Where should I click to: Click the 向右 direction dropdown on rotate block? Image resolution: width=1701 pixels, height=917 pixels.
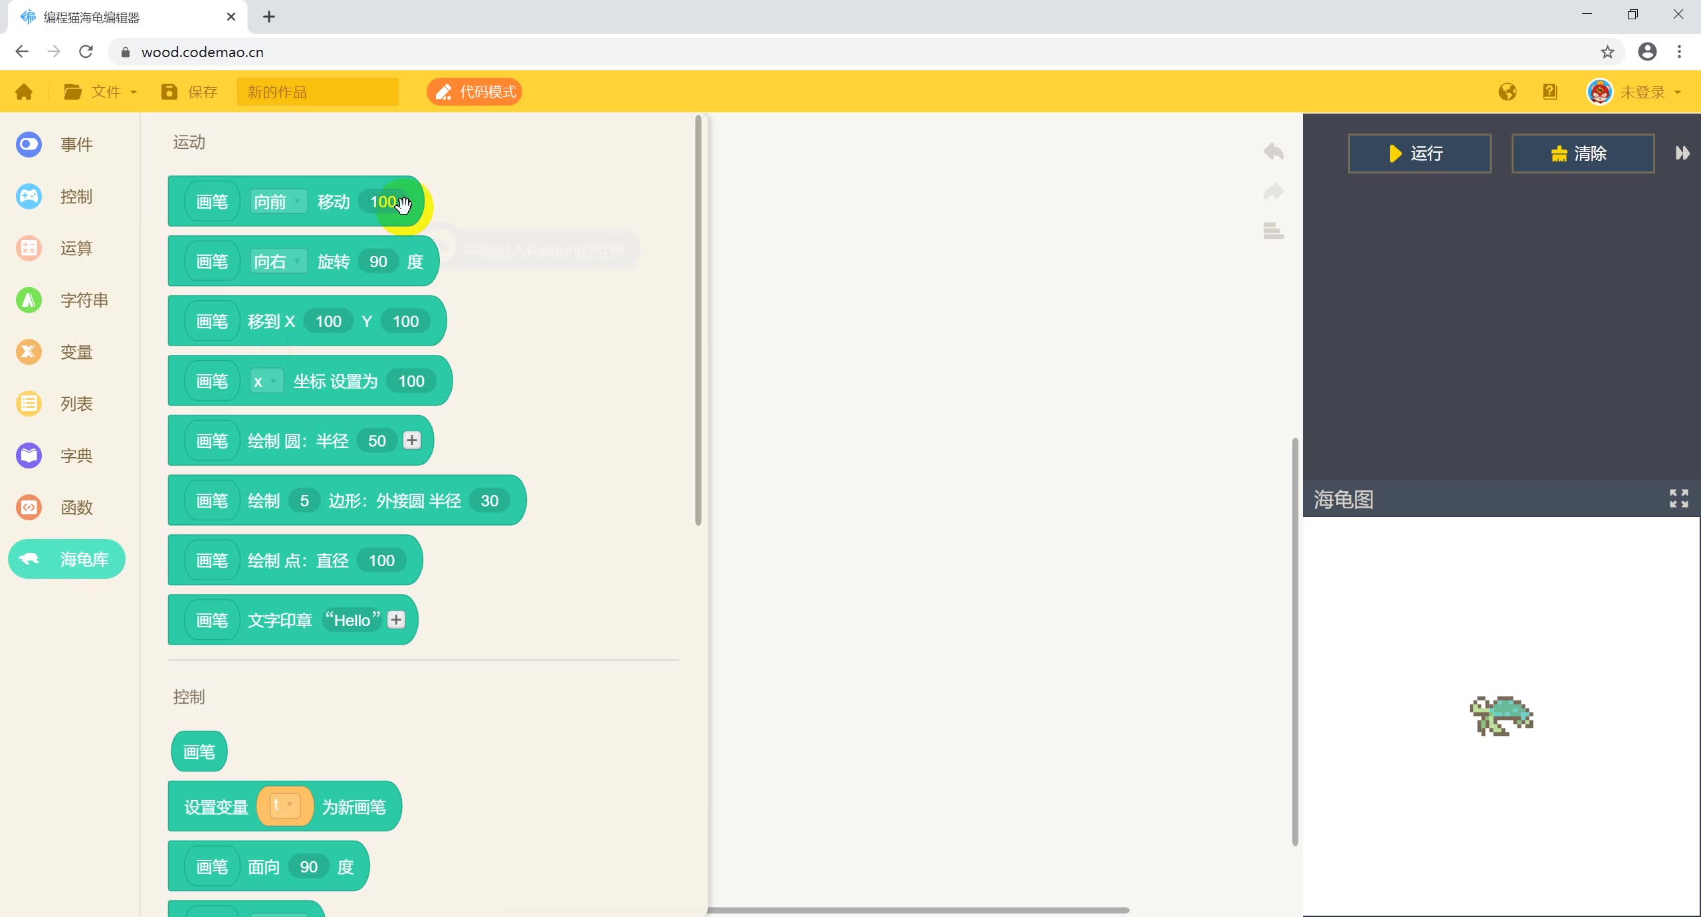pyautogui.click(x=275, y=261)
